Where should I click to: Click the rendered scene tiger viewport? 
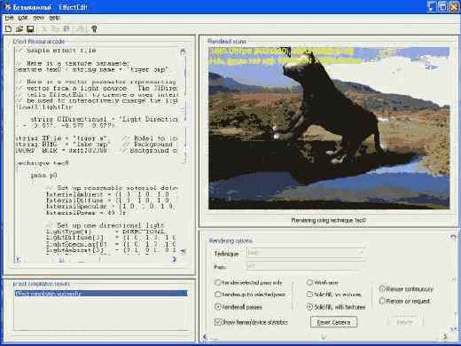point(329,128)
